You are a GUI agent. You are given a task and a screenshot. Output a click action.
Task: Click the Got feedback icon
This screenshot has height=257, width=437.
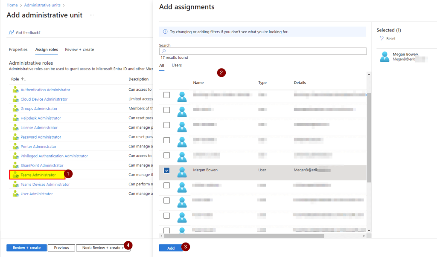click(x=12, y=32)
